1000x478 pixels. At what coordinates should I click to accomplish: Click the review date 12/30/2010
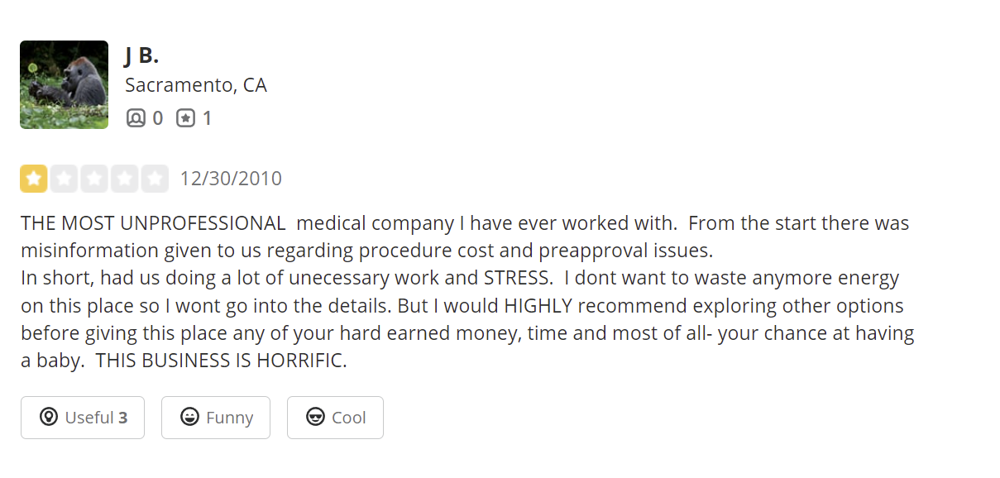[x=231, y=178]
